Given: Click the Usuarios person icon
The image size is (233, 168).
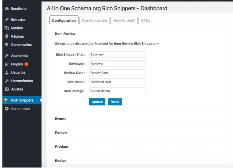Looking at the screenshot, I should [7, 72].
